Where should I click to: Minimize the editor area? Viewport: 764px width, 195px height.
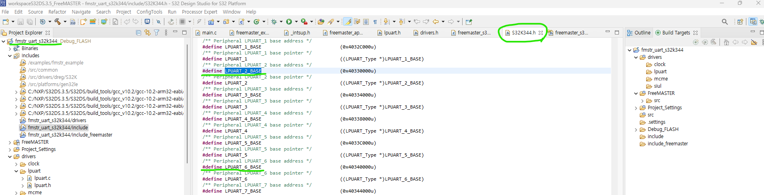coord(607,32)
